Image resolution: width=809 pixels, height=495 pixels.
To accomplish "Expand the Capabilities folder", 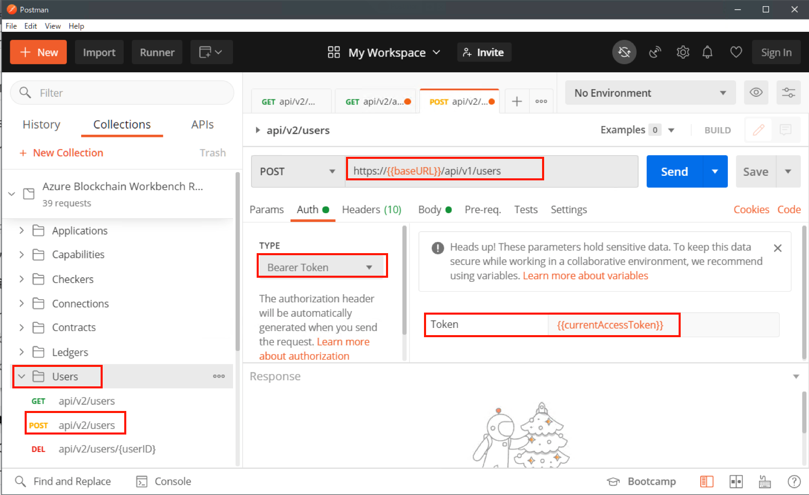I will point(22,255).
